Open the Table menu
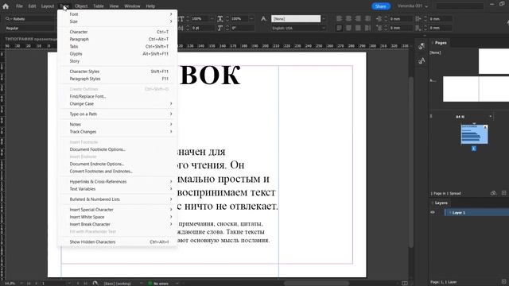The height and width of the screenshot is (286, 509). click(x=99, y=6)
